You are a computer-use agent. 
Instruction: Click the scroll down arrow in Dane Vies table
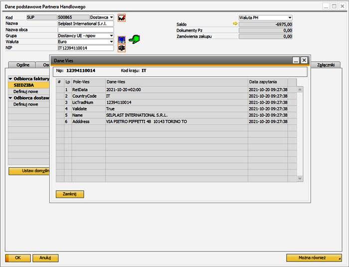pyautogui.click(x=300, y=178)
